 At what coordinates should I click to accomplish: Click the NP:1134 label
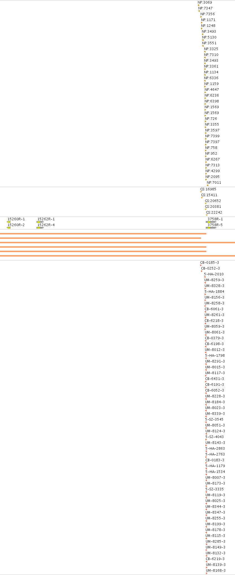(x=211, y=72)
